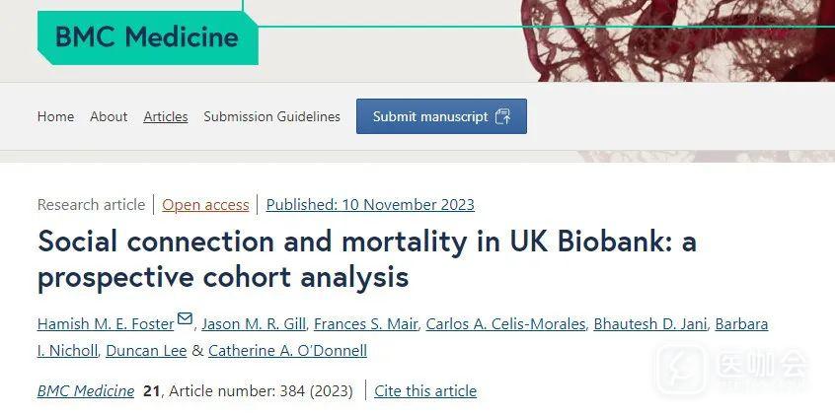Open Submission Guidelines
The image size is (835, 415).
tap(271, 116)
